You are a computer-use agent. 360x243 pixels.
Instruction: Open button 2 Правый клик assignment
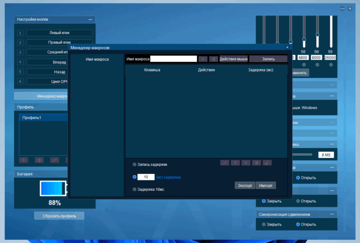tap(60, 43)
